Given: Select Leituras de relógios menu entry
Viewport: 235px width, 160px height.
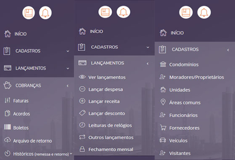Looking at the screenshot, I should coord(110,125).
